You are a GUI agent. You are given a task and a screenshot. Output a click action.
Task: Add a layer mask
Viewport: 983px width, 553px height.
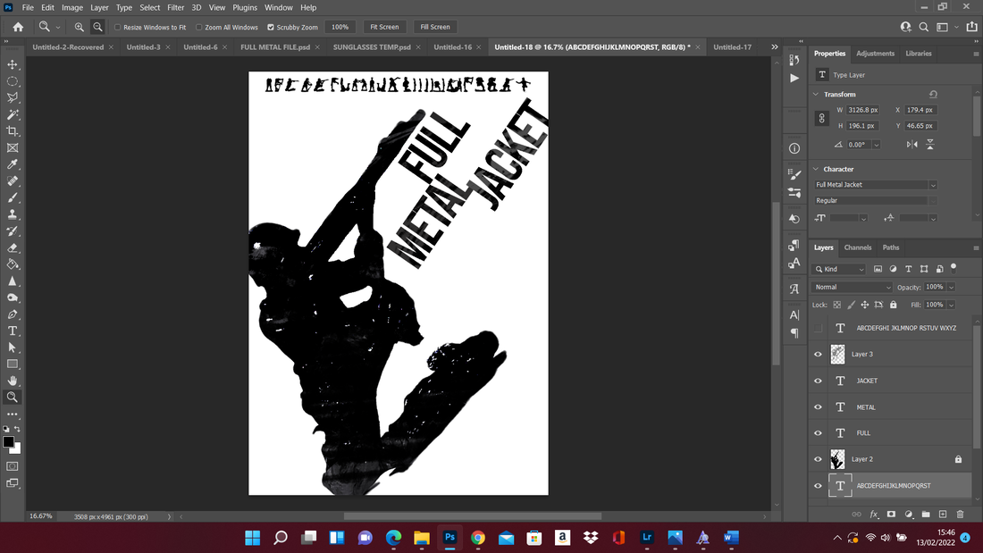point(891,514)
